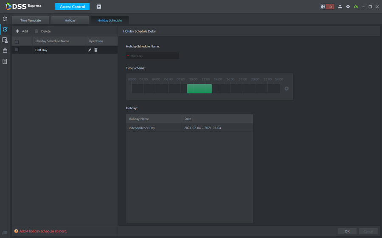This screenshot has width=382, height=238.
Task: Switch to the Holiday tab
Action: click(x=70, y=20)
